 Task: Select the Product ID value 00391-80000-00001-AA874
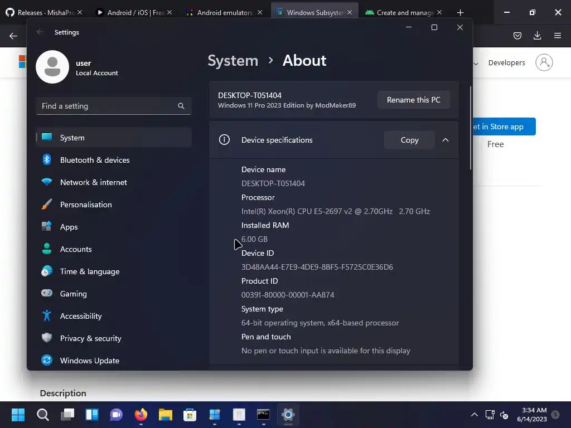click(288, 295)
